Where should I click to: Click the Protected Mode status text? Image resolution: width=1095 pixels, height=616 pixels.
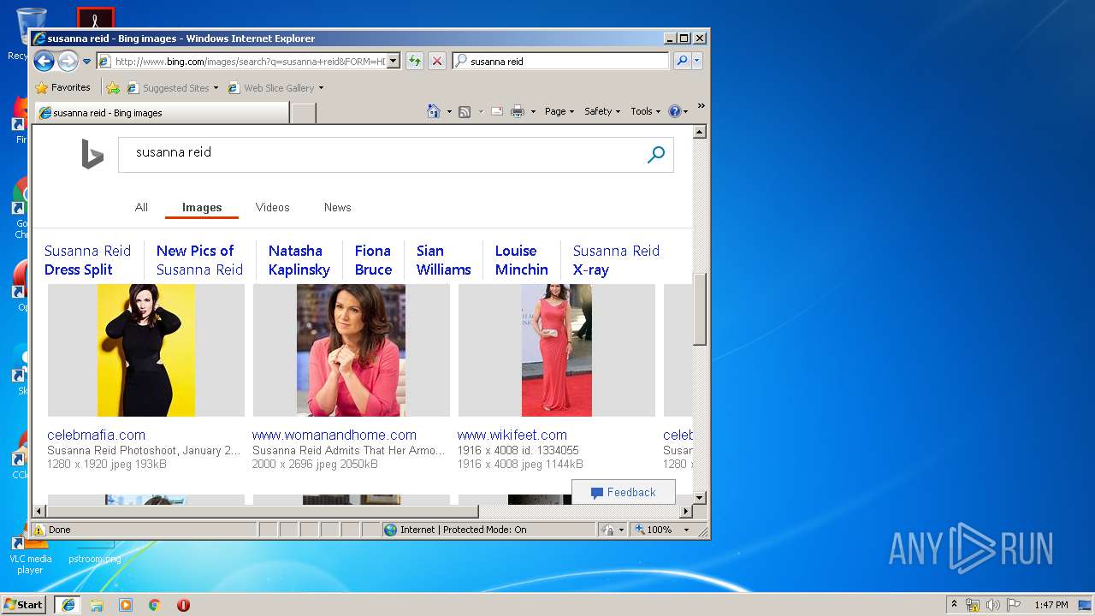click(x=463, y=530)
